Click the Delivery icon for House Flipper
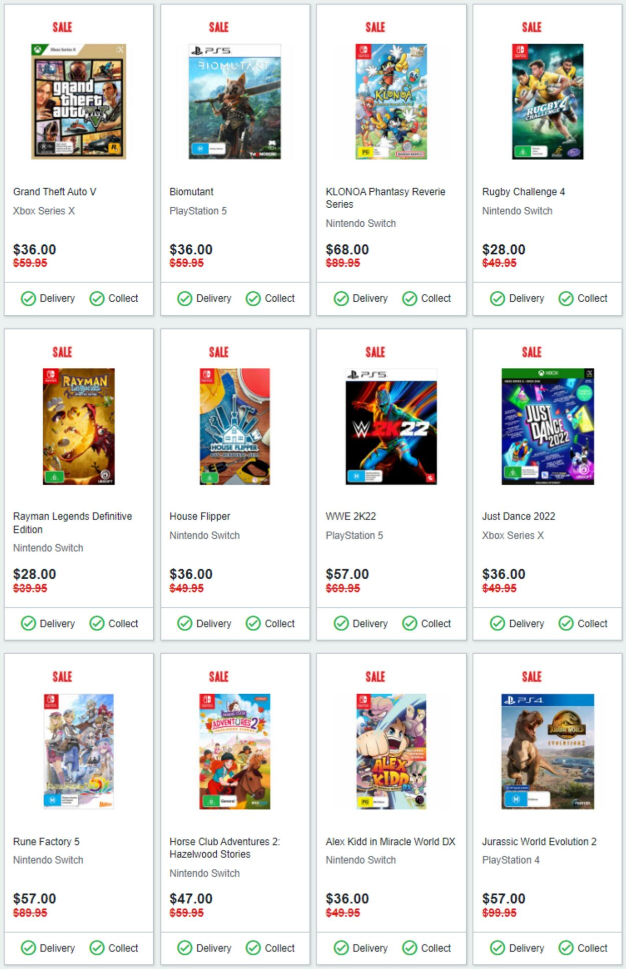 click(185, 624)
